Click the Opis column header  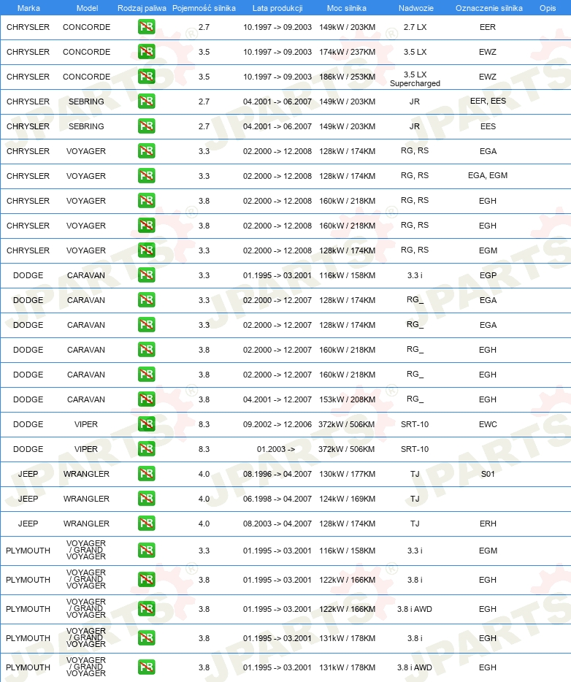click(548, 8)
